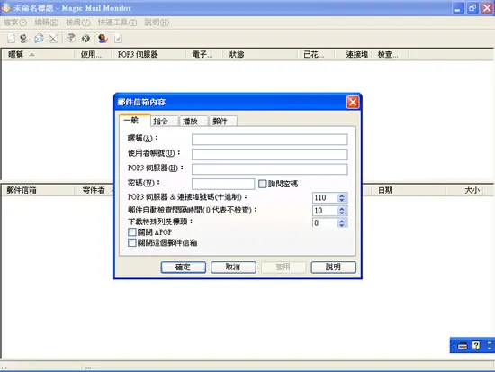Click the 取消 button
The height and width of the screenshot is (372, 495).
click(233, 268)
